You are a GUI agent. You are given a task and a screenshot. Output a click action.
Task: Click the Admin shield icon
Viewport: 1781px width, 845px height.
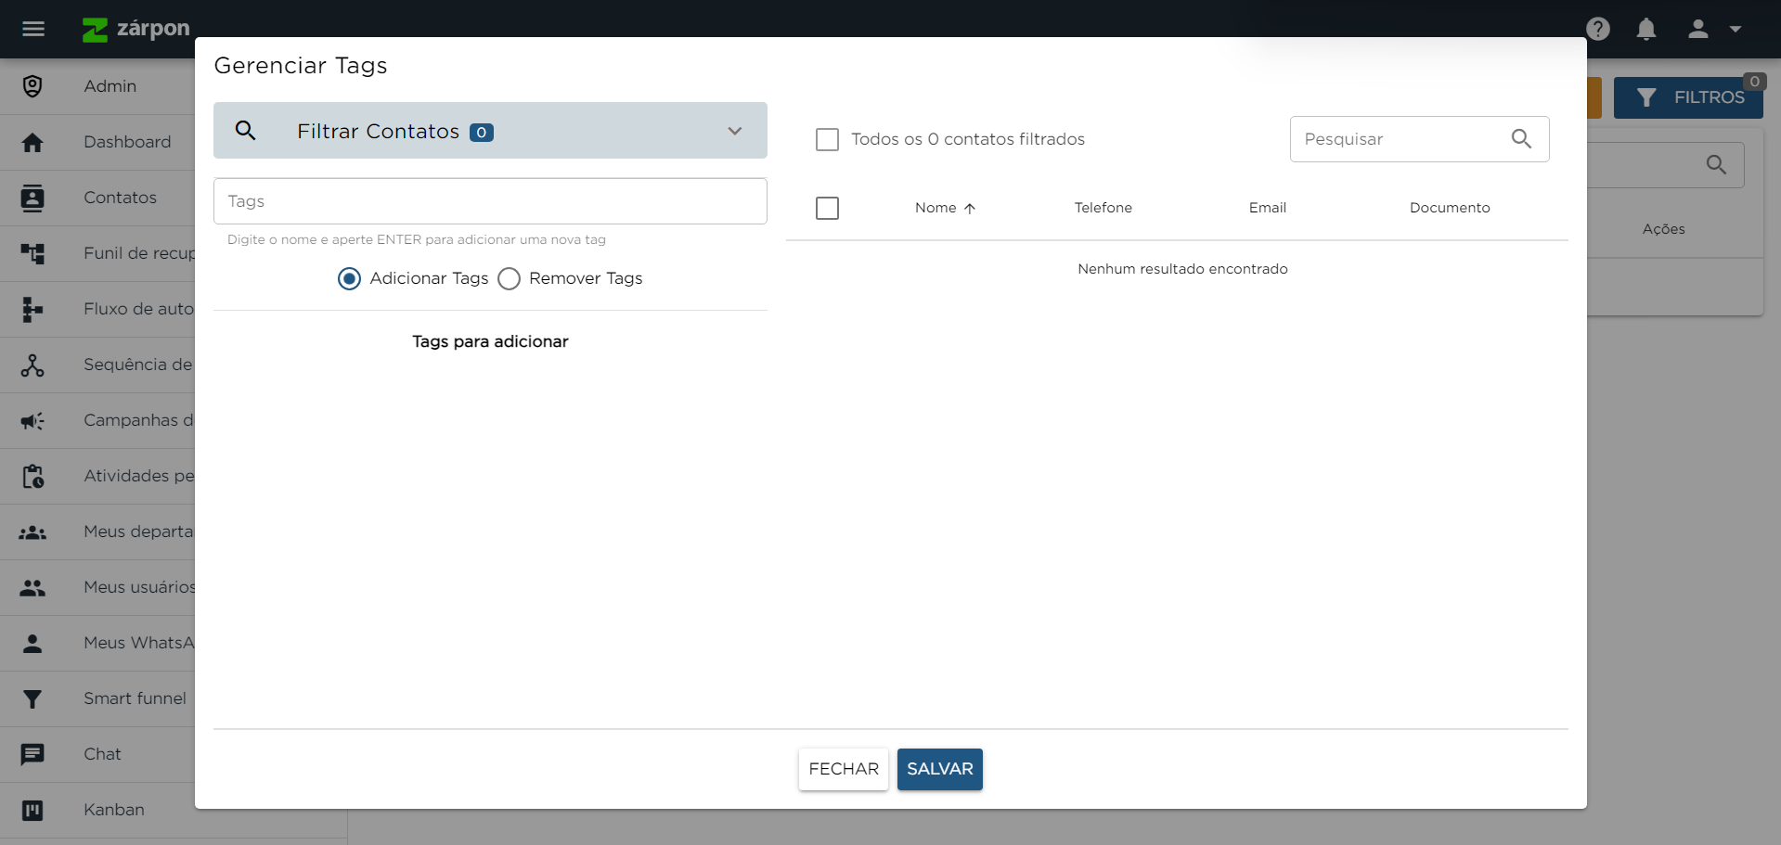point(32,86)
